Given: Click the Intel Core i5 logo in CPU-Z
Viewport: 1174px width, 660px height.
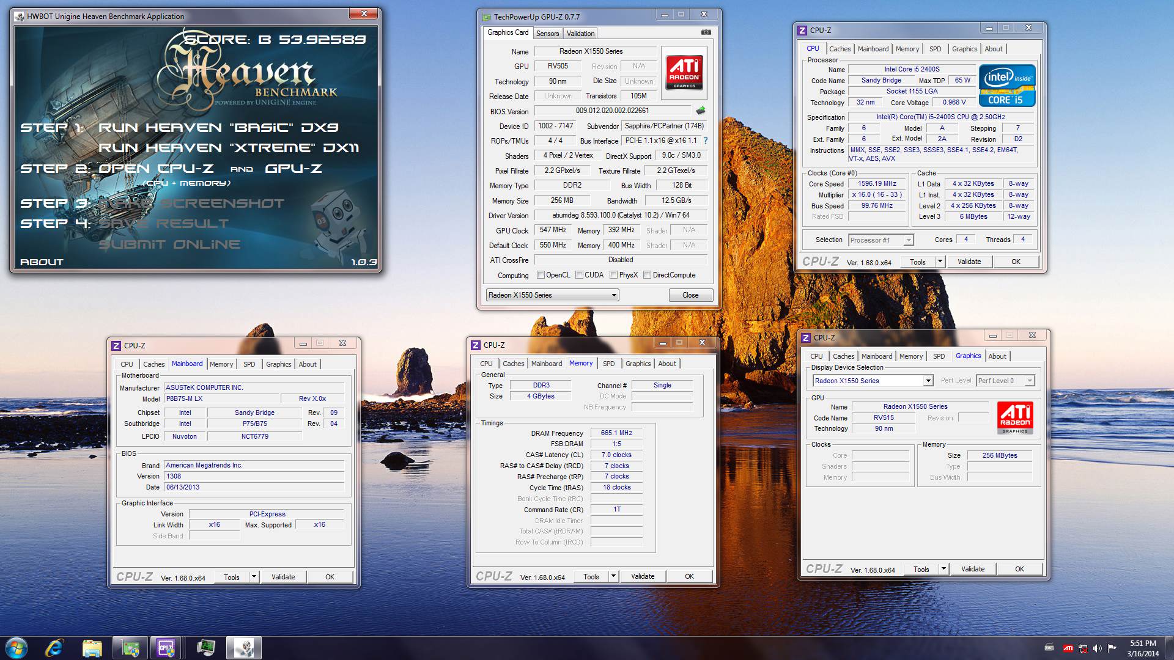Looking at the screenshot, I should (1007, 86).
